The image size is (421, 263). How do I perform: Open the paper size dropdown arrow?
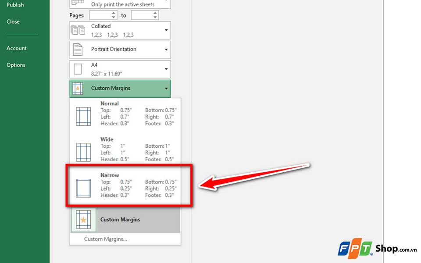click(x=166, y=69)
